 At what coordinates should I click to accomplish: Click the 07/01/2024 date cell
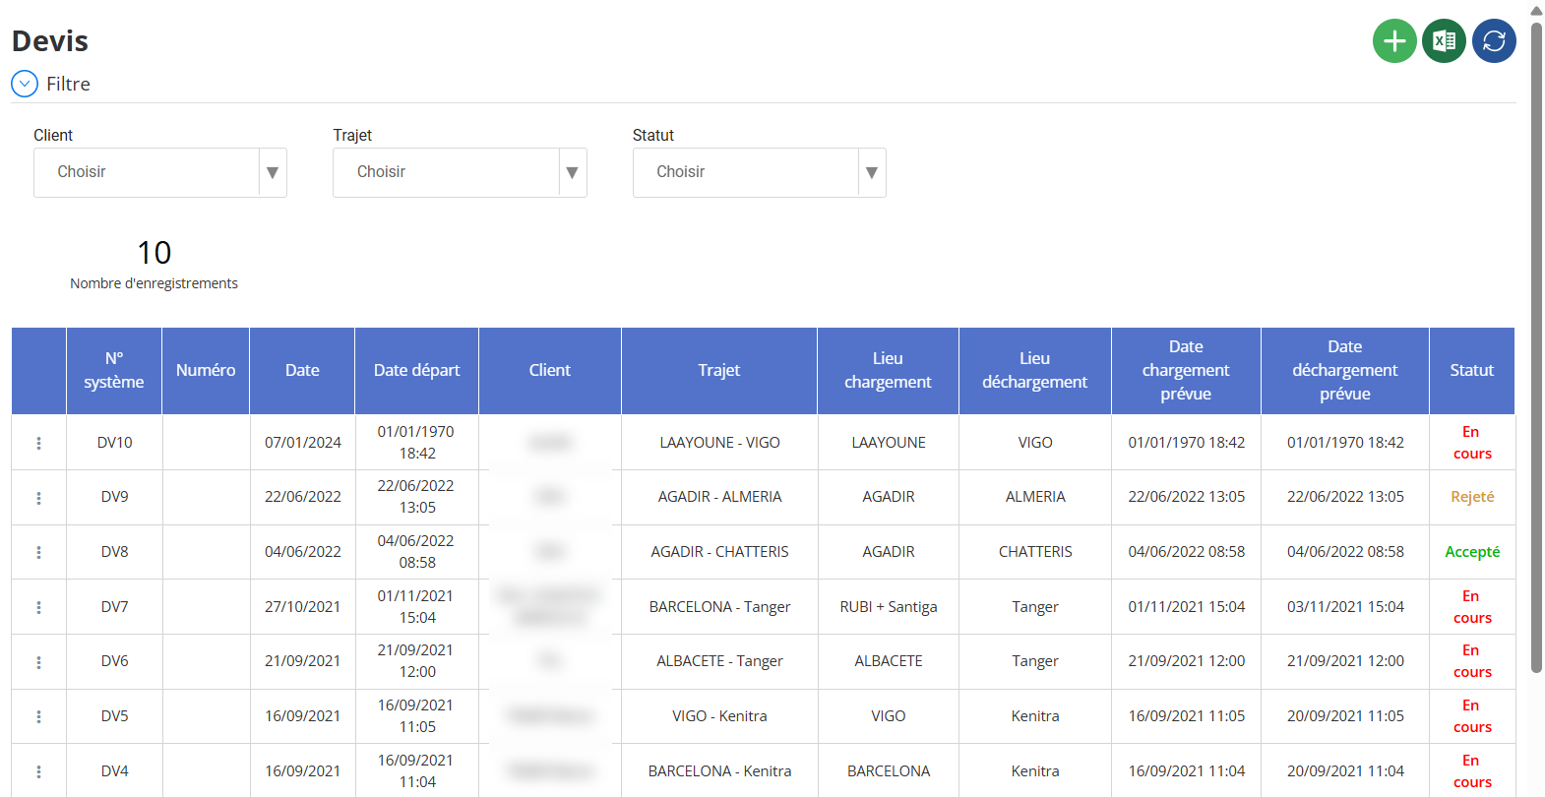click(x=302, y=443)
